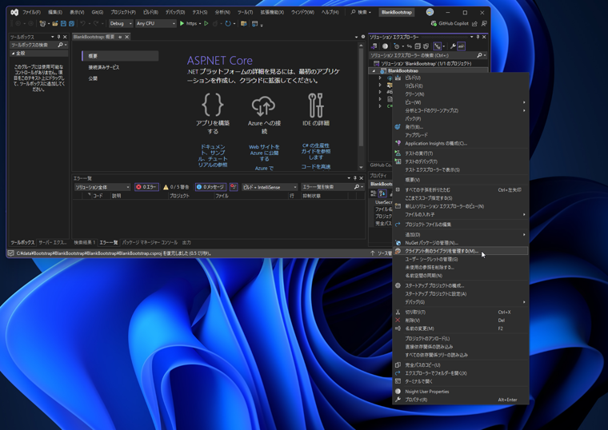Click the Learn your IDE tools icon
Screen dimensions: 608x430
tap(316, 105)
